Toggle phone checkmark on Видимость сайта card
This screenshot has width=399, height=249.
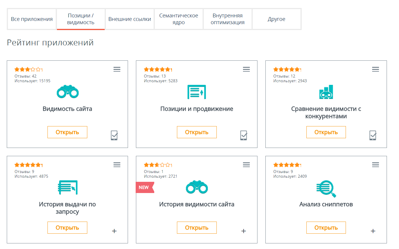(x=114, y=135)
